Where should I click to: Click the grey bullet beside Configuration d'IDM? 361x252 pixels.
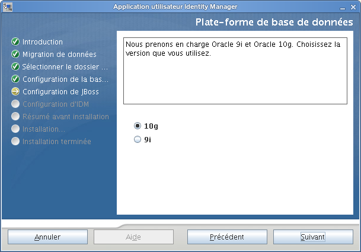[x=15, y=104]
